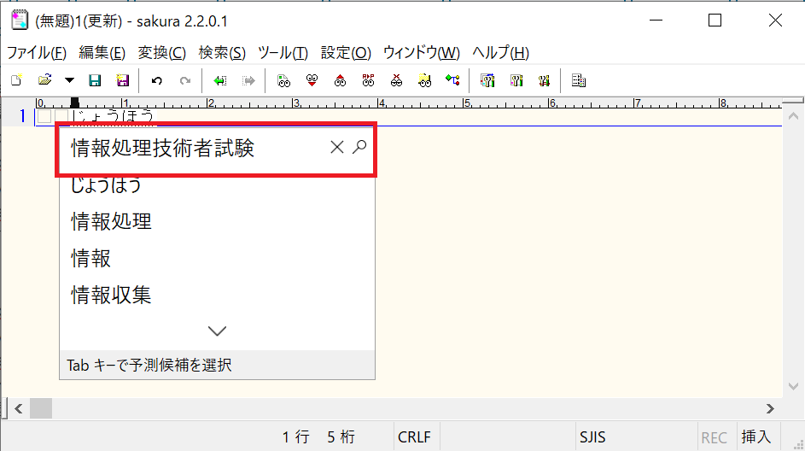Screen dimensions: 805x451
Task: Maximize the sakura window
Action: click(715, 20)
